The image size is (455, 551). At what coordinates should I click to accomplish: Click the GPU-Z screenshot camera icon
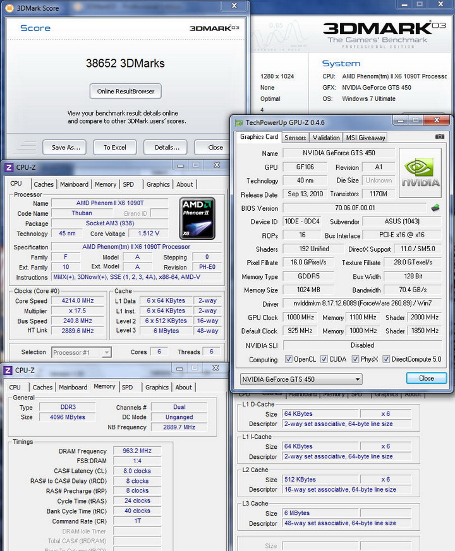[x=439, y=136]
